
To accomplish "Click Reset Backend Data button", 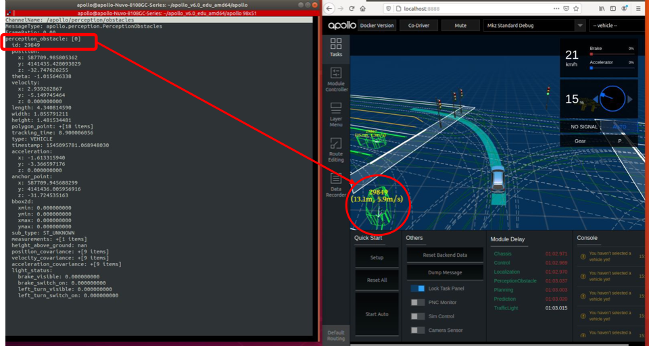I will click(x=445, y=255).
